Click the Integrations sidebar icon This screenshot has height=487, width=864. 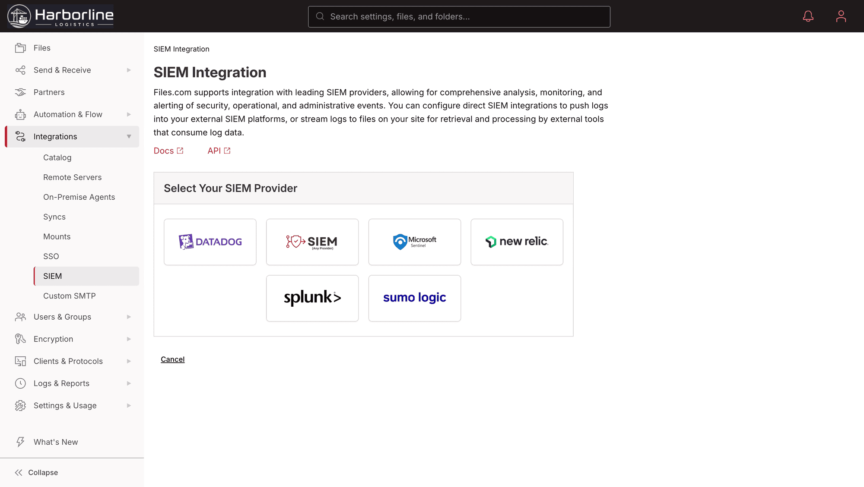pos(20,136)
